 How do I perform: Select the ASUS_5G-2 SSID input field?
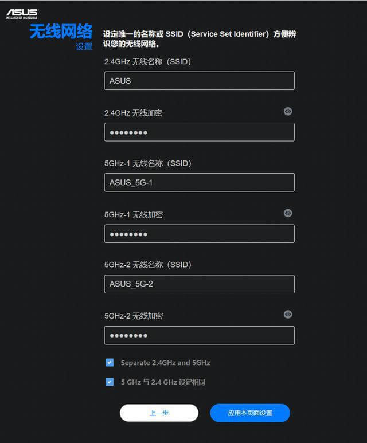point(199,284)
